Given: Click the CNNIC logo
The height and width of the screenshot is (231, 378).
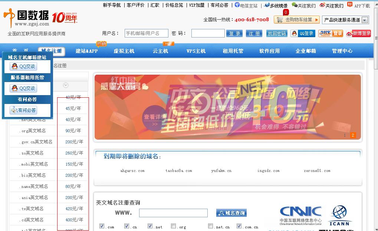Looking at the screenshot, I should (x=300, y=215).
